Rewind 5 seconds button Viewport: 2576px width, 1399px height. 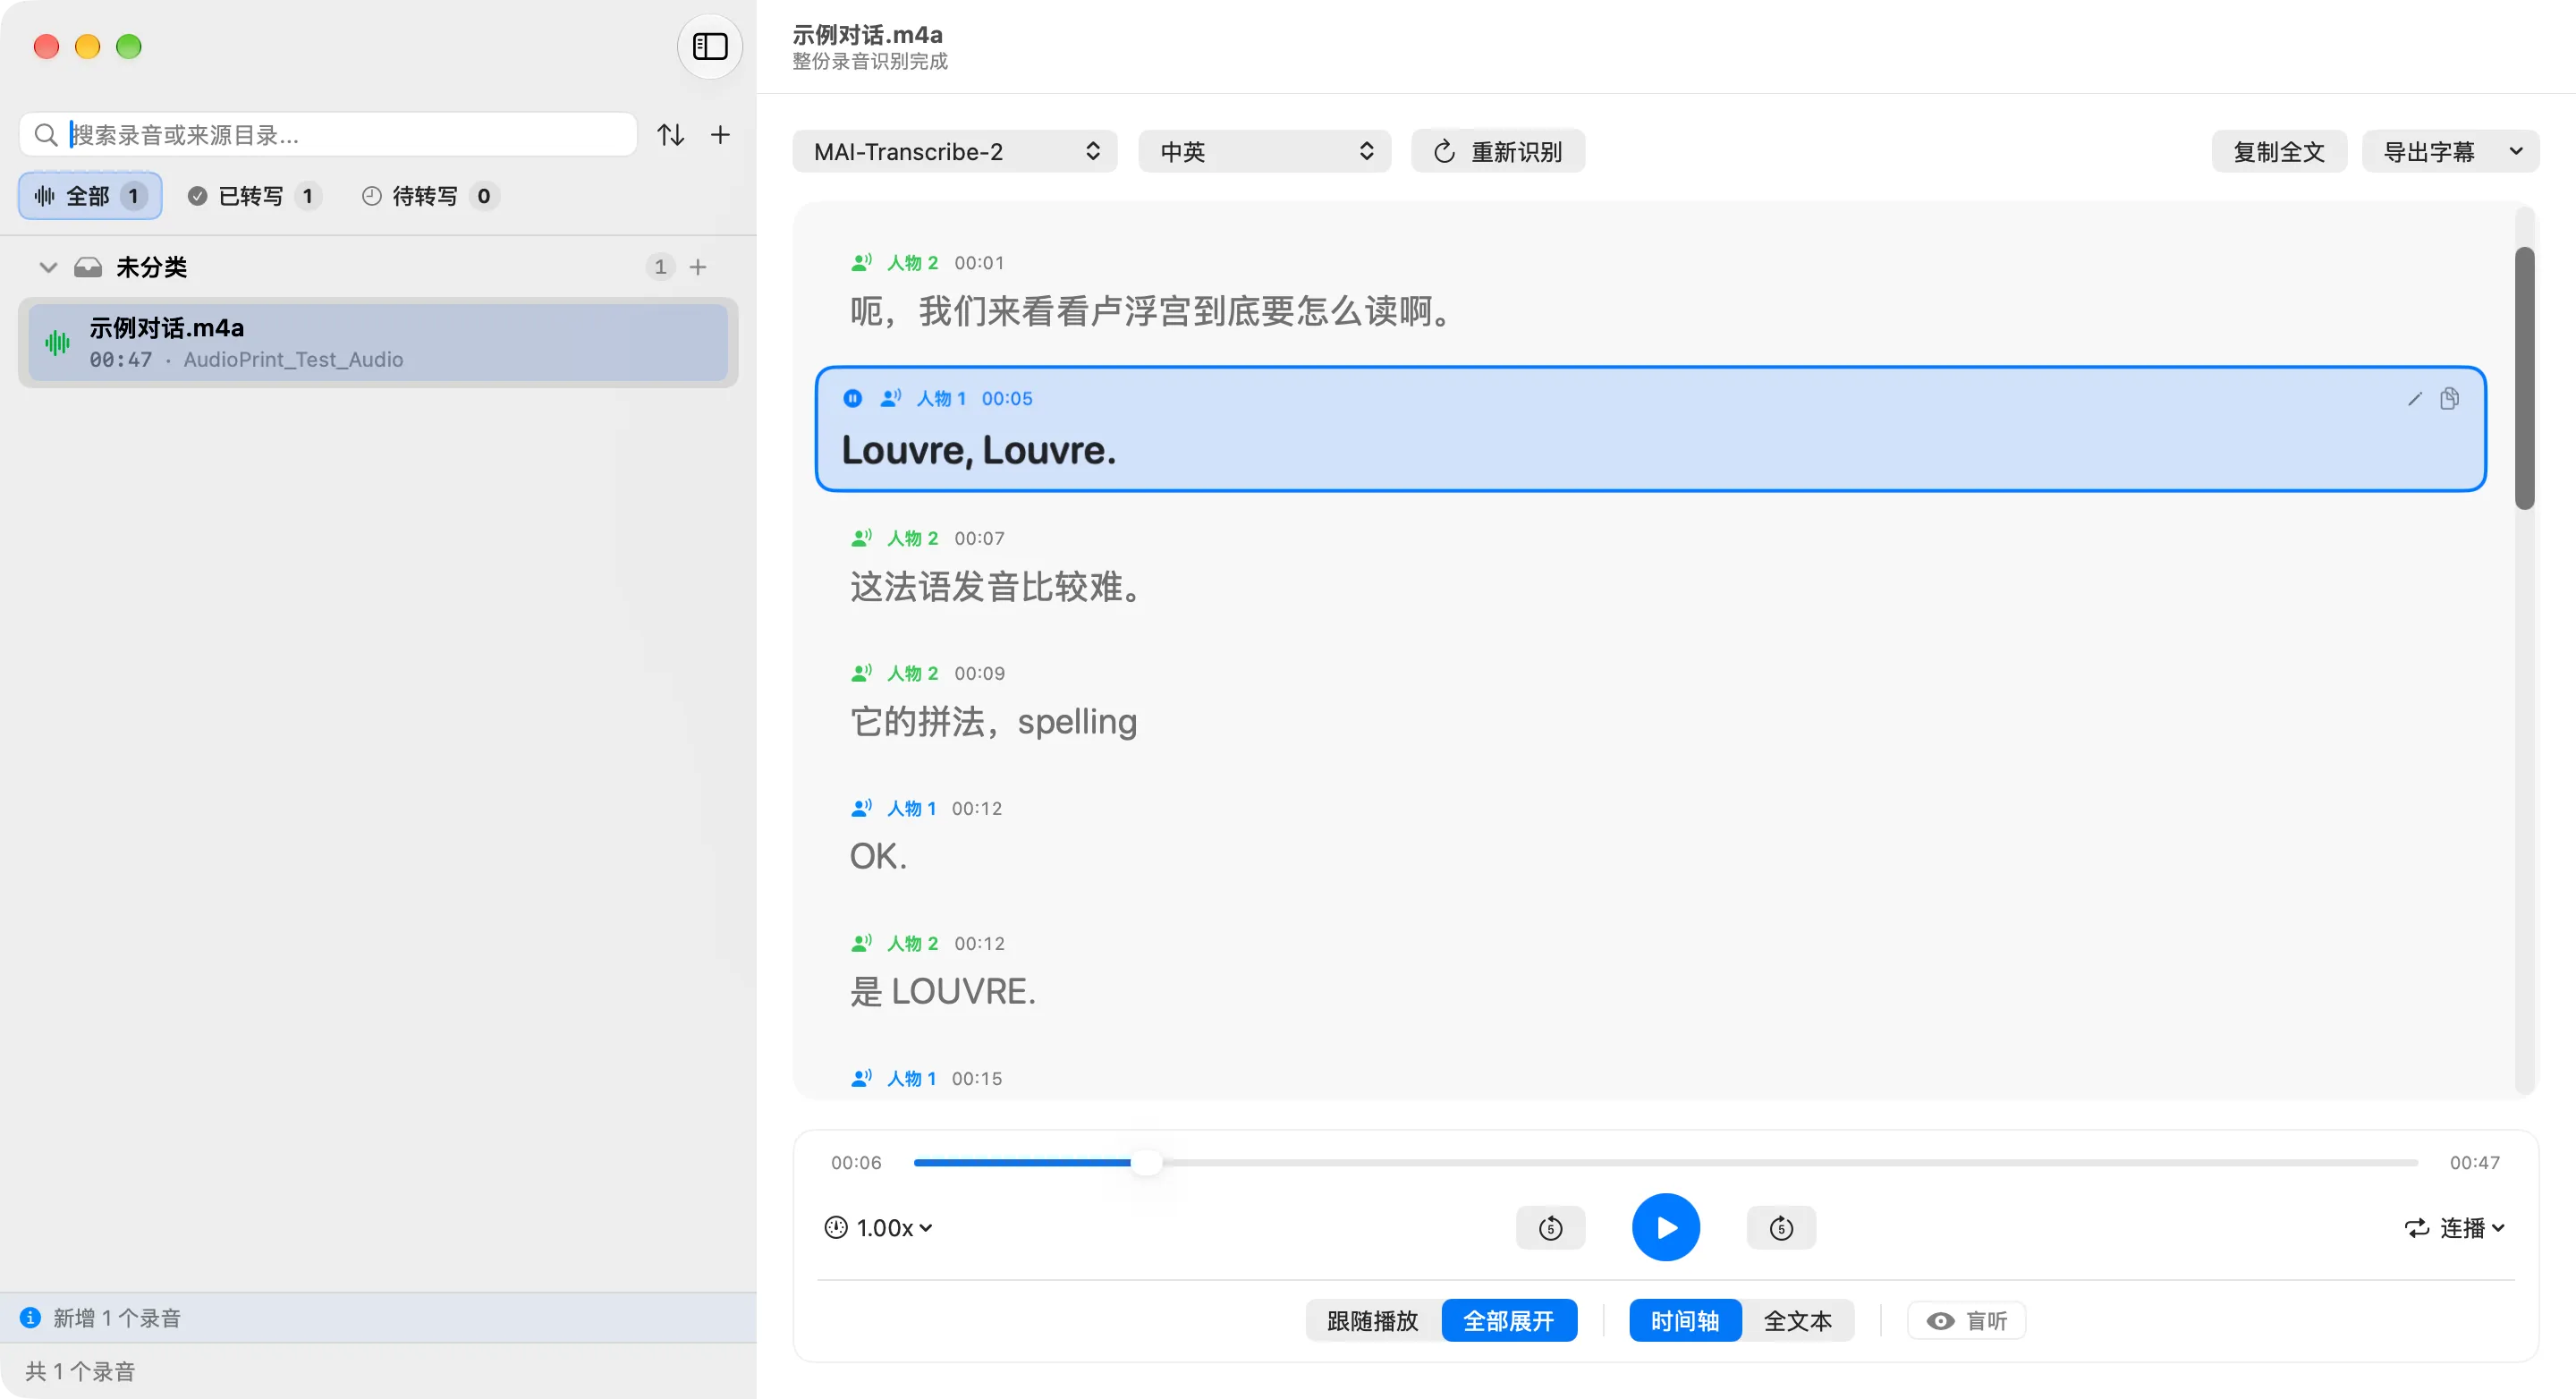click(x=1550, y=1227)
